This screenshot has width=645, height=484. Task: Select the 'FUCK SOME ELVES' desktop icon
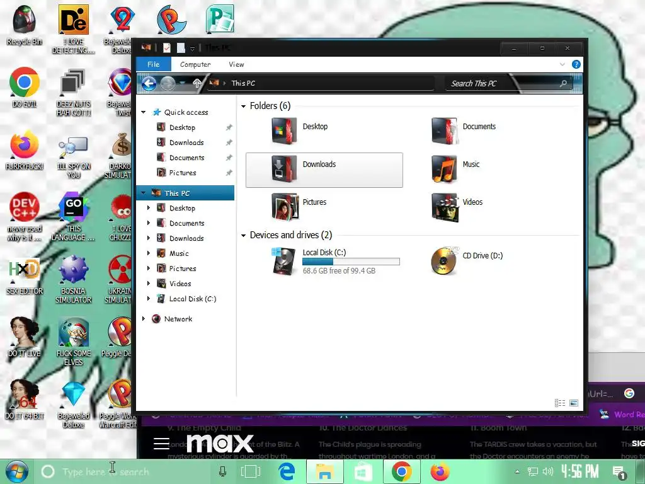pyautogui.click(x=73, y=342)
